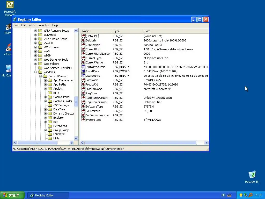Click the Start button
The image size is (265, 199).
pos(12,195)
